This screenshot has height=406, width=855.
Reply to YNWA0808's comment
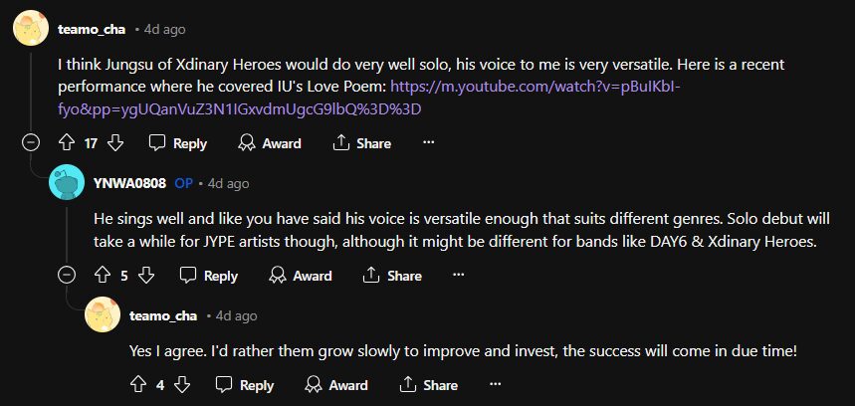click(x=209, y=276)
